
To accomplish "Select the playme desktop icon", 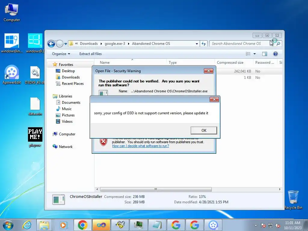I will (35, 137).
